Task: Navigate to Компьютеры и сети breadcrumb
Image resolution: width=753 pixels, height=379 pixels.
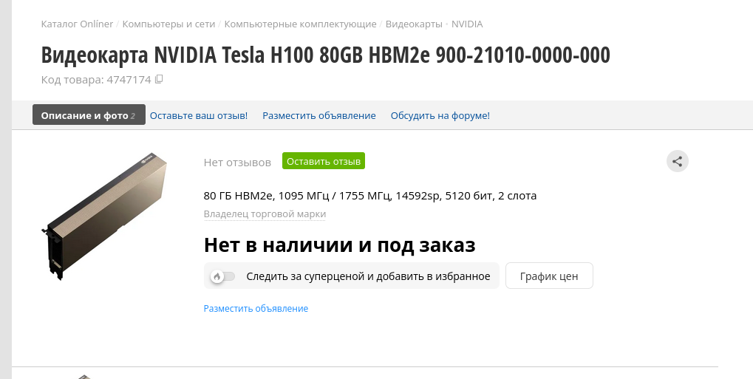Action: coord(168,24)
